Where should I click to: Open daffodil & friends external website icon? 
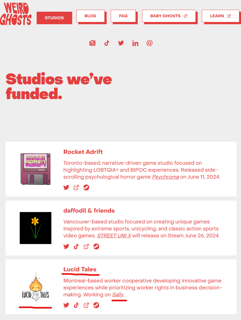pos(86,247)
